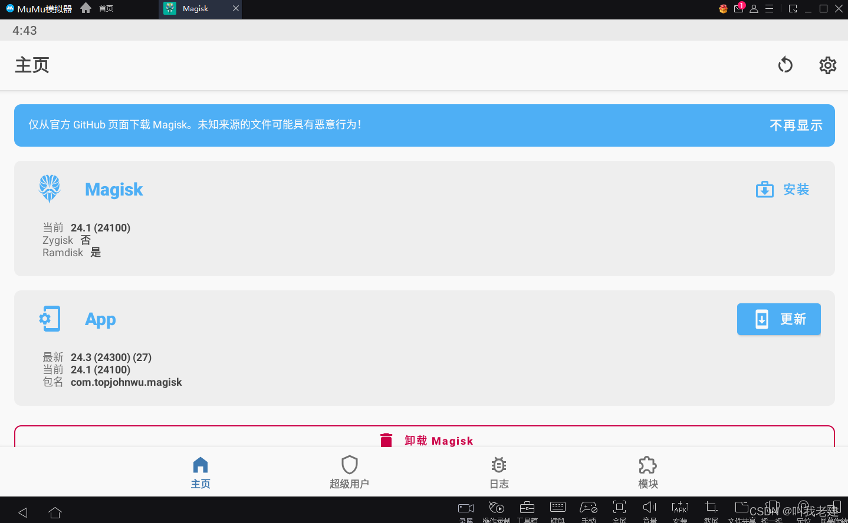Click the gift box icon in the title bar

pyautogui.click(x=723, y=9)
